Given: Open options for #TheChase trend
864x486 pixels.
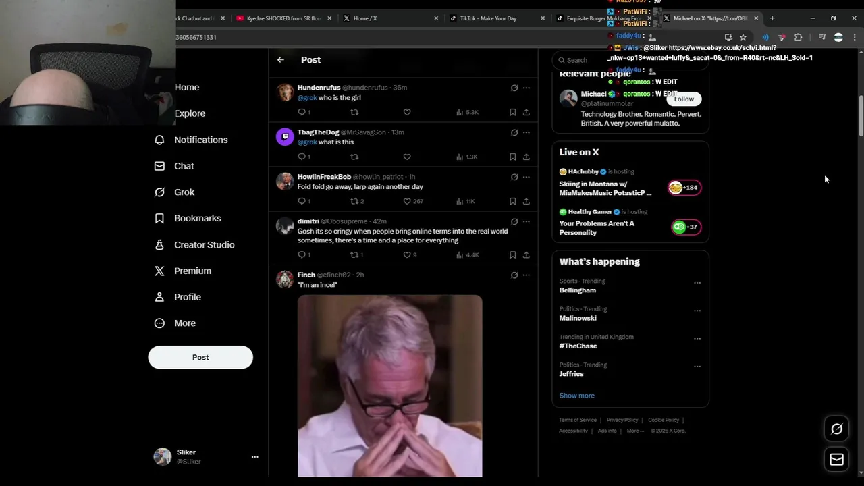Looking at the screenshot, I should (x=697, y=338).
